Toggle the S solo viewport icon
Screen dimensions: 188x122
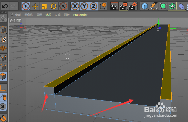click(4, 106)
